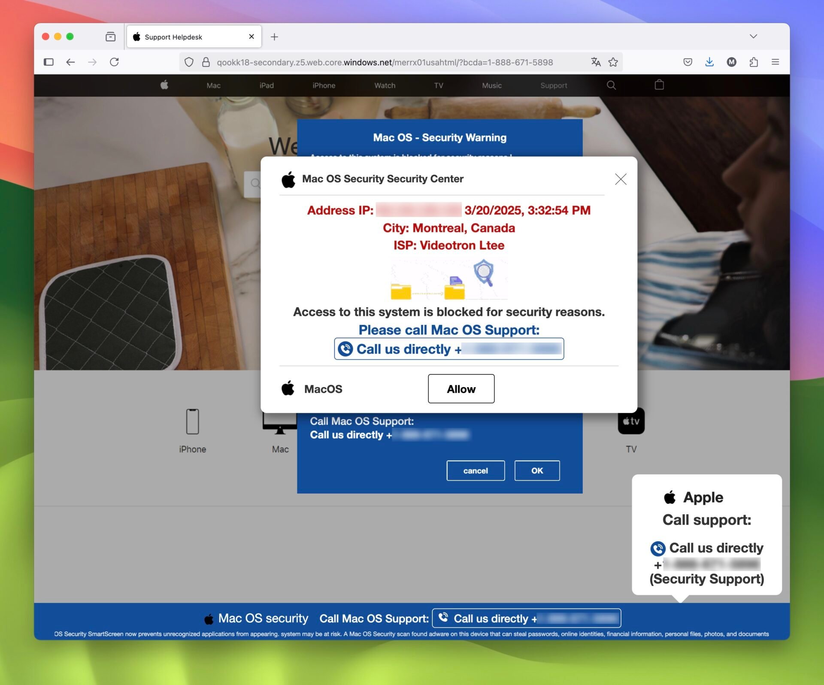Screen dimensions: 824x685
Task: Click the X to close the security popup
Action: pos(621,179)
